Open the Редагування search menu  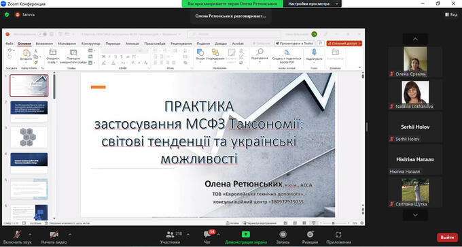point(260,55)
